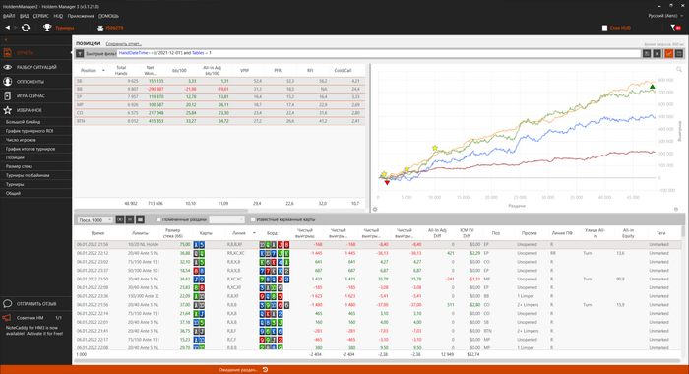Image resolution: width=689 pixels, height=374 pixels.
Task: Click the refresh circular arrows icon
Action: click(x=26, y=28)
